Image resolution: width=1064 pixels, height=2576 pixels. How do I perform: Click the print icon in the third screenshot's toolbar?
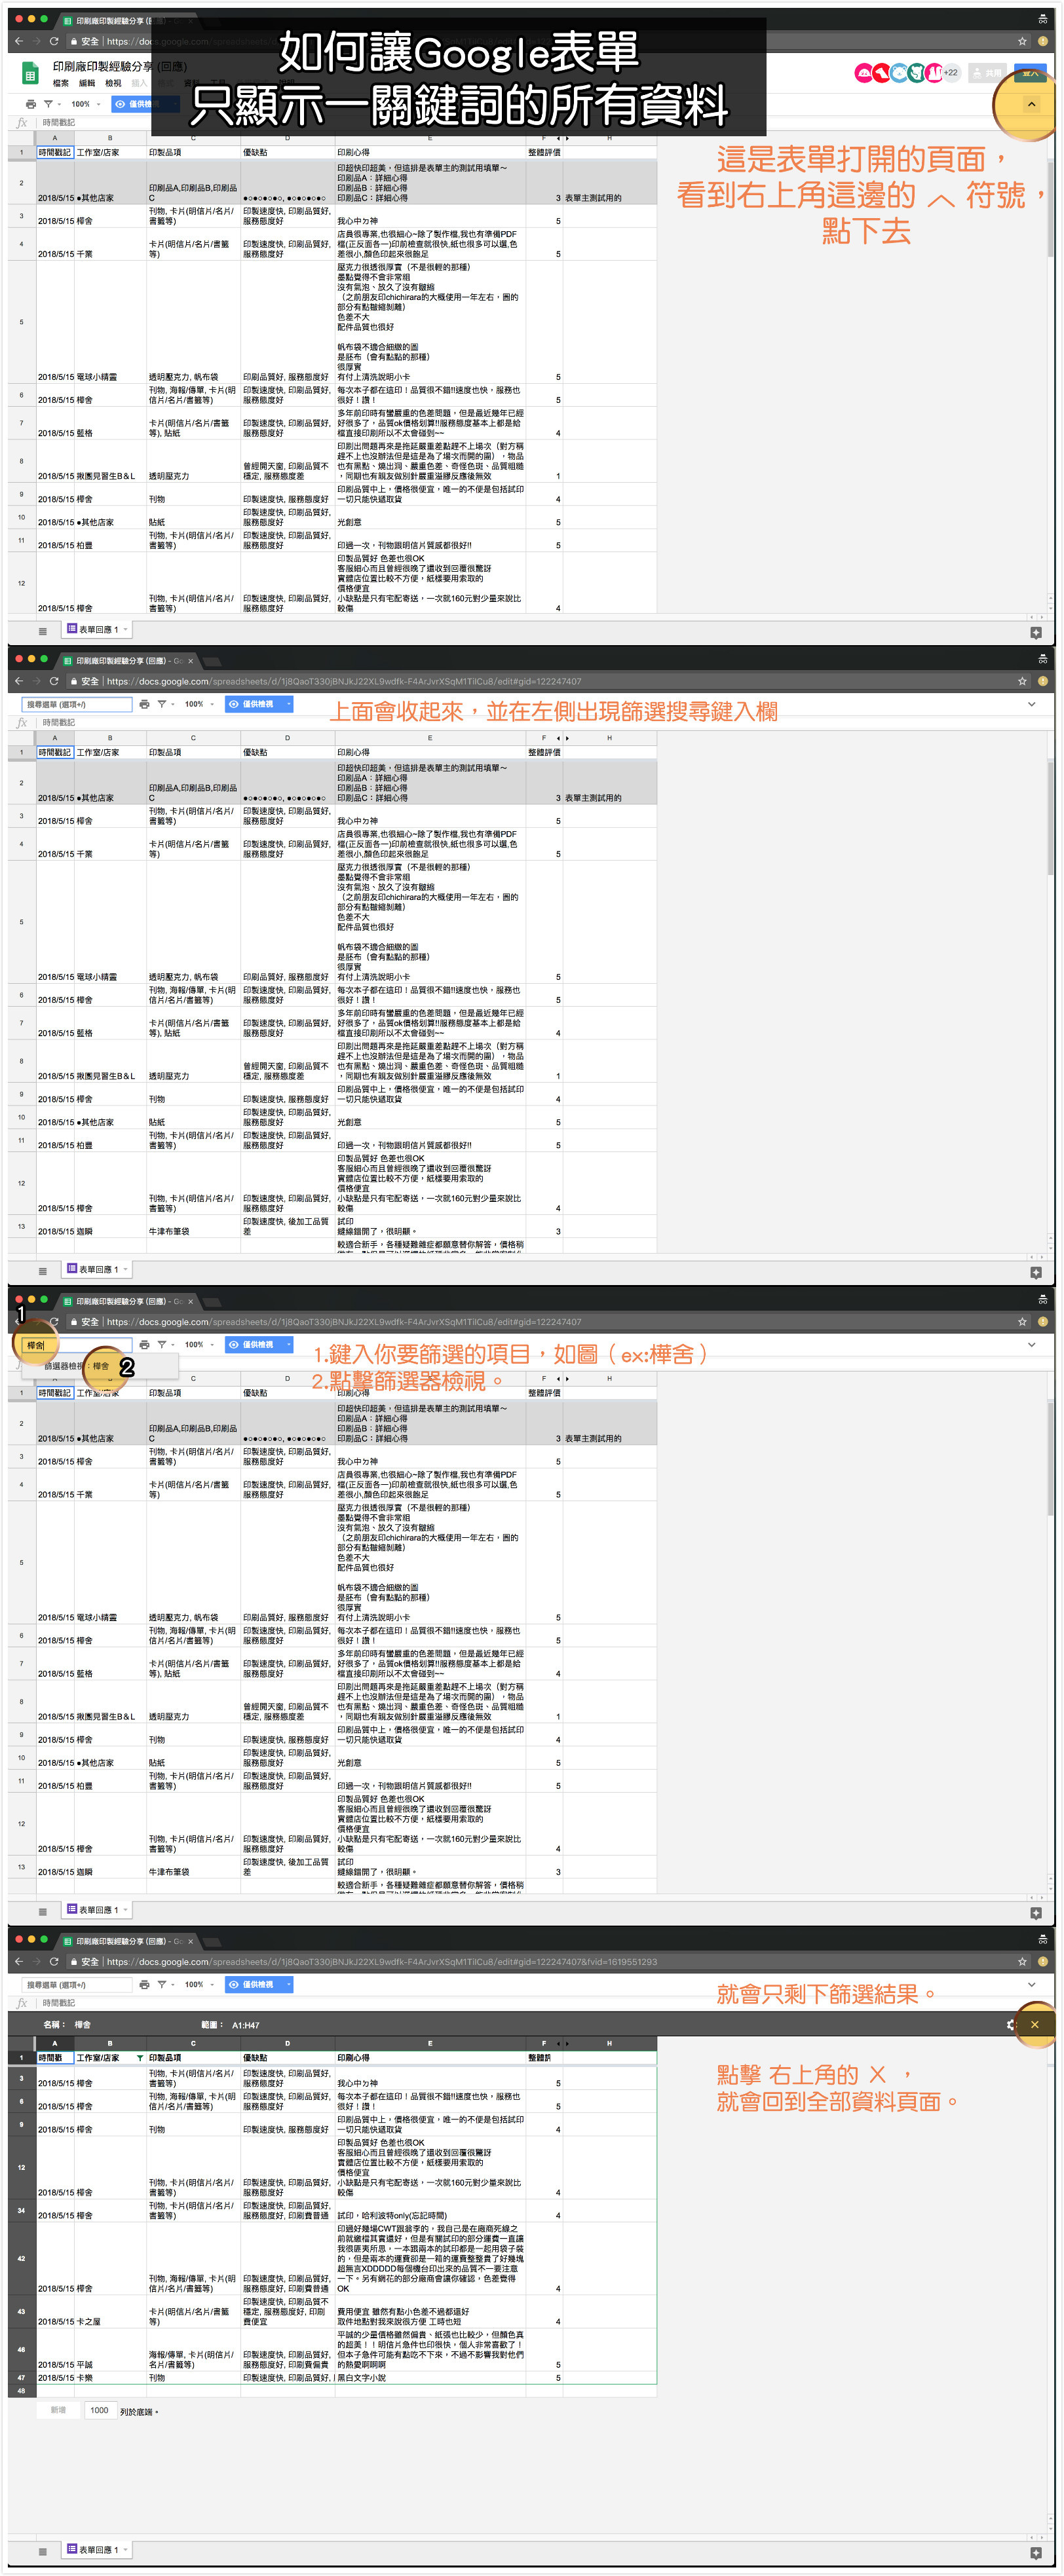pyautogui.click(x=144, y=1344)
